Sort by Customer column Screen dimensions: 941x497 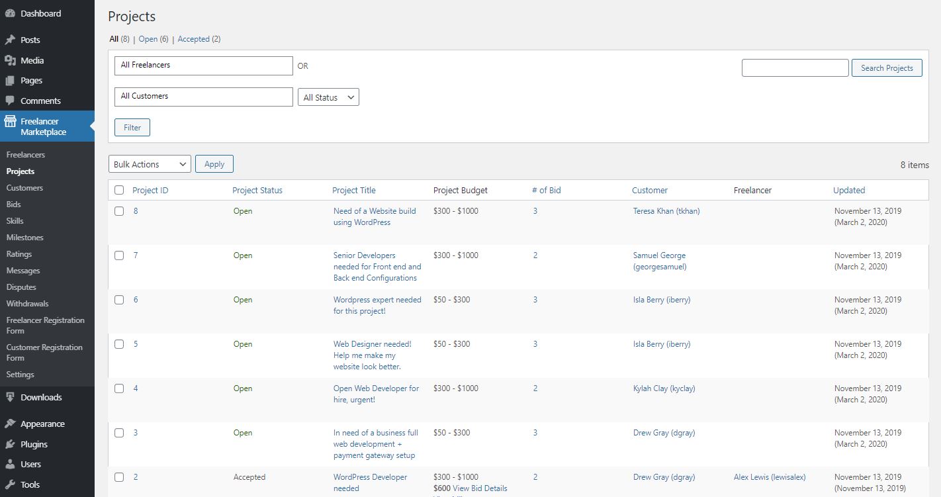pyautogui.click(x=650, y=190)
